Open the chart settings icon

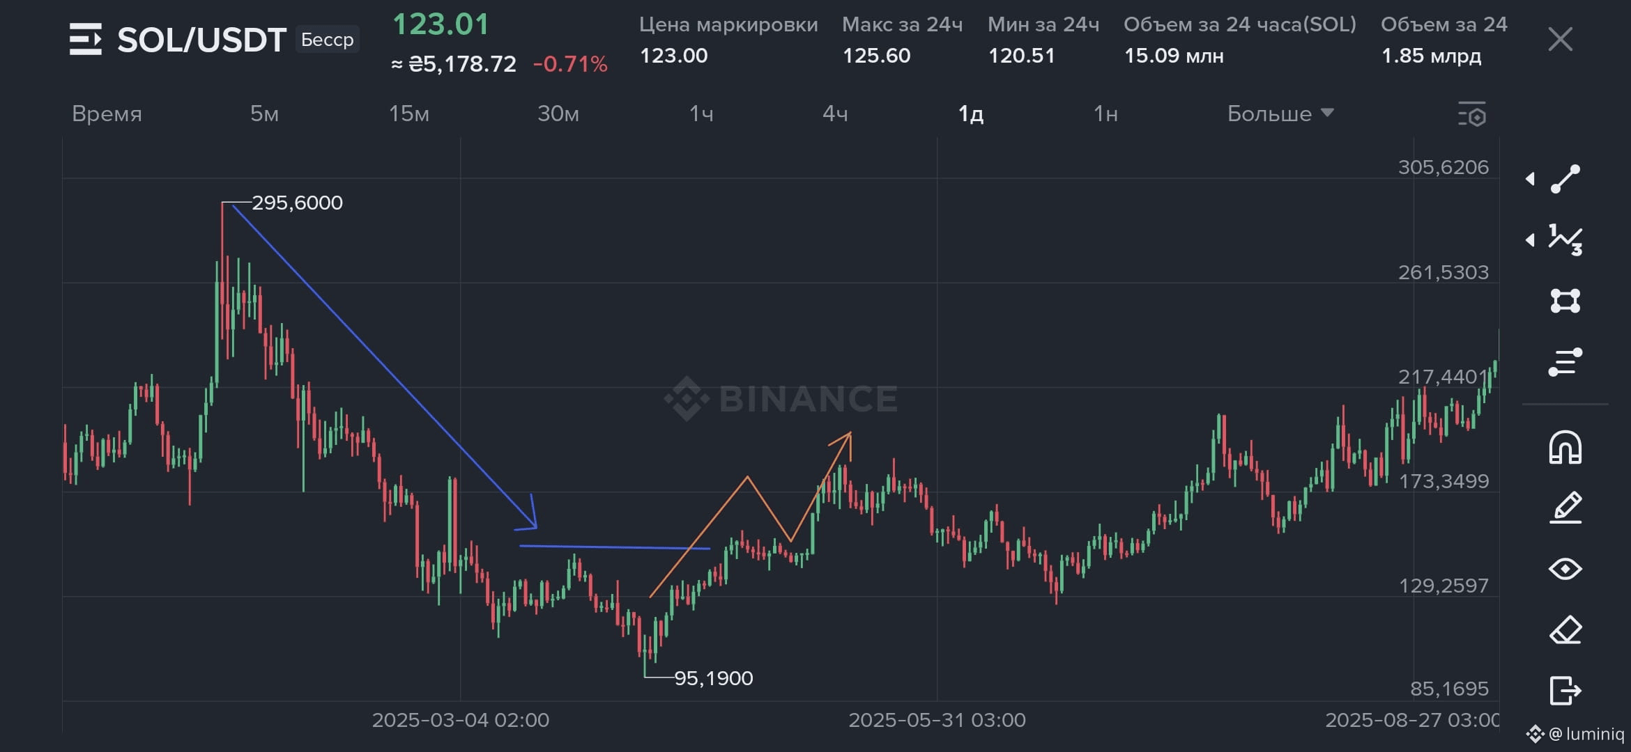[x=1471, y=115]
